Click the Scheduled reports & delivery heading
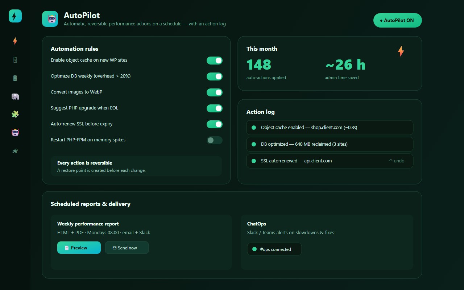 (91, 204)
